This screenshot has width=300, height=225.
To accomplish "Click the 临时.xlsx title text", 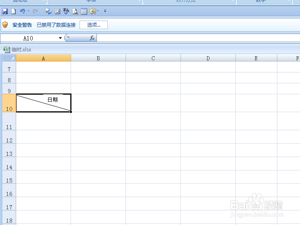I will click(21, 50).
